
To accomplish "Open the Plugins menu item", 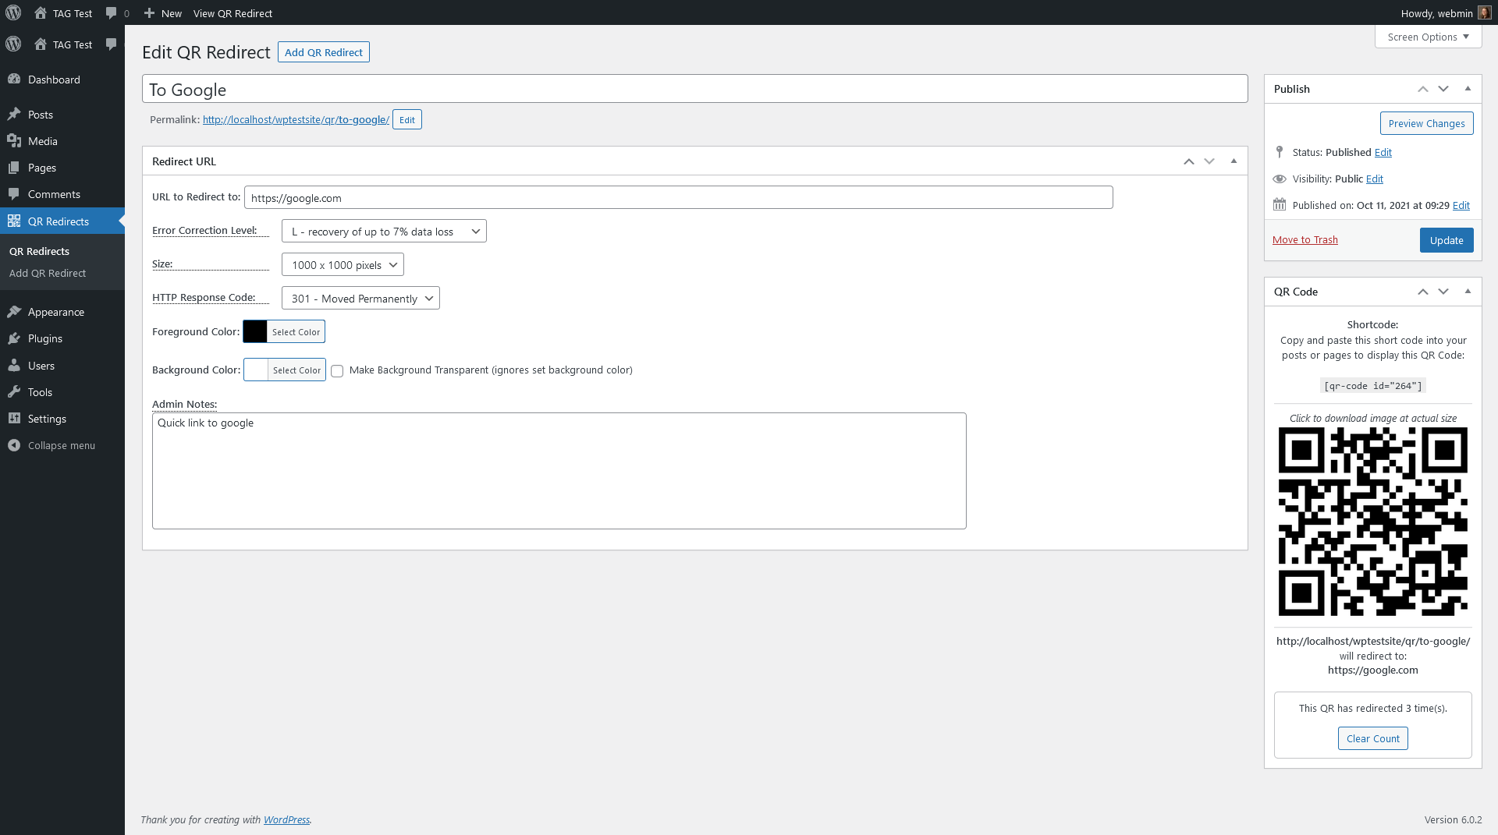I will [x=62, y=338].
